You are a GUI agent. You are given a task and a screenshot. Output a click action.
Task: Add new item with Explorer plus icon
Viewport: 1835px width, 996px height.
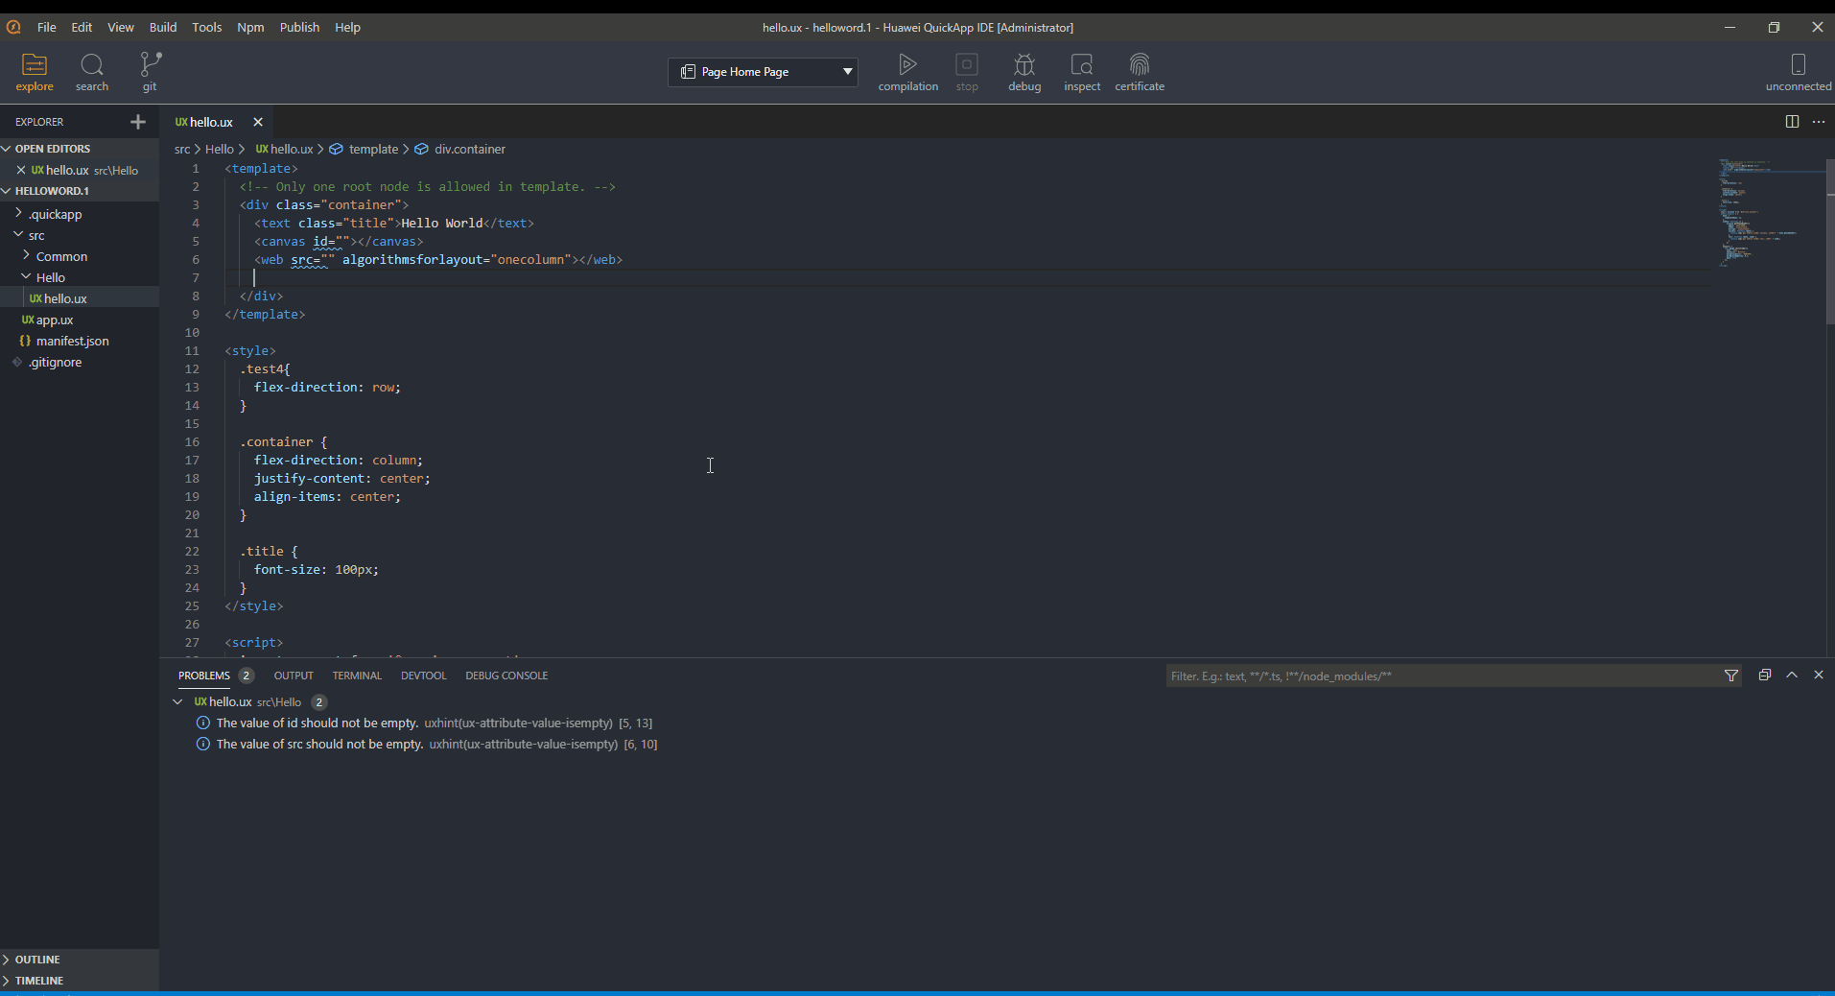pyautogui.click(x=138, y=122)
